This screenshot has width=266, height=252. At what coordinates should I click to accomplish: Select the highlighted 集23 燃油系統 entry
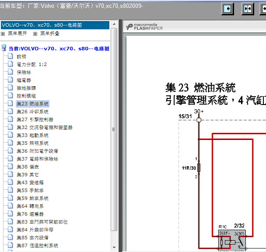32,104
